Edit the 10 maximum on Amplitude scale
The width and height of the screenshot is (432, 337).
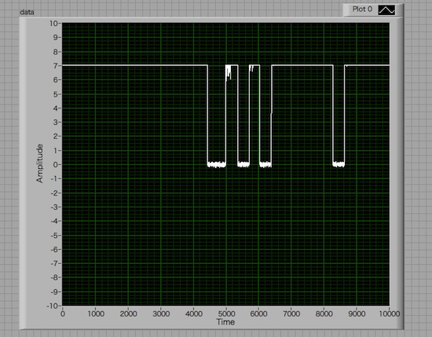(53, 23)
